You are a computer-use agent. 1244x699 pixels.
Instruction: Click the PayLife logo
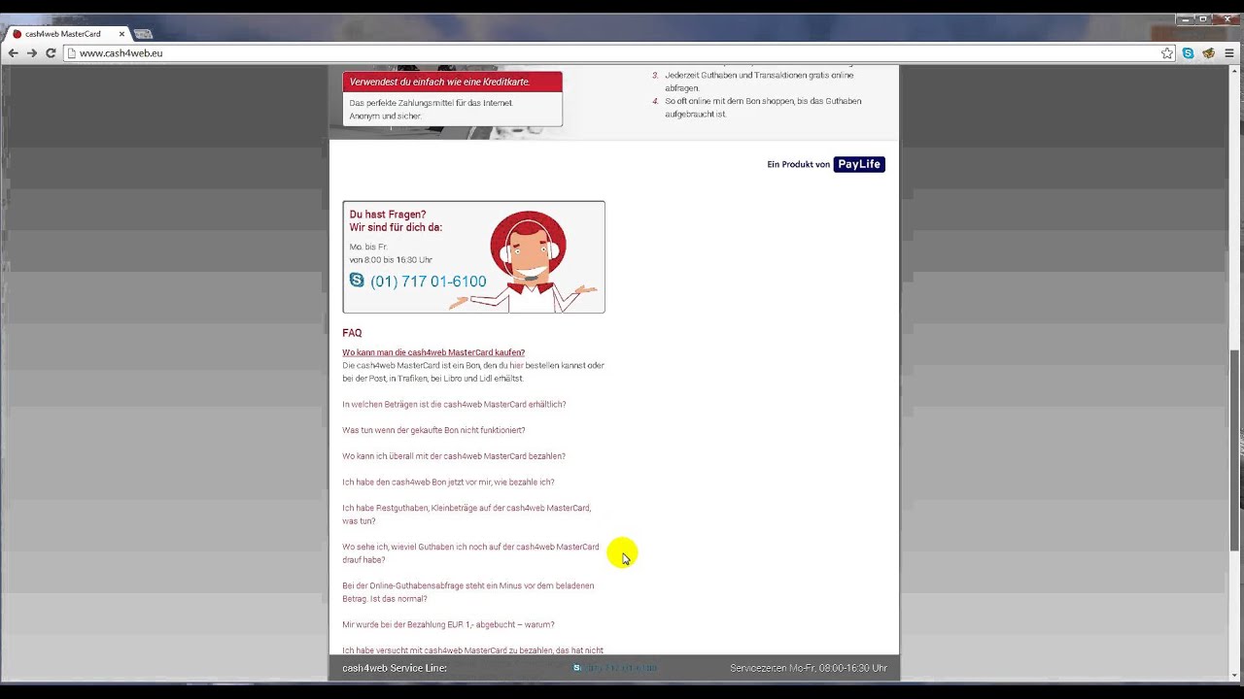coord(859,164)
